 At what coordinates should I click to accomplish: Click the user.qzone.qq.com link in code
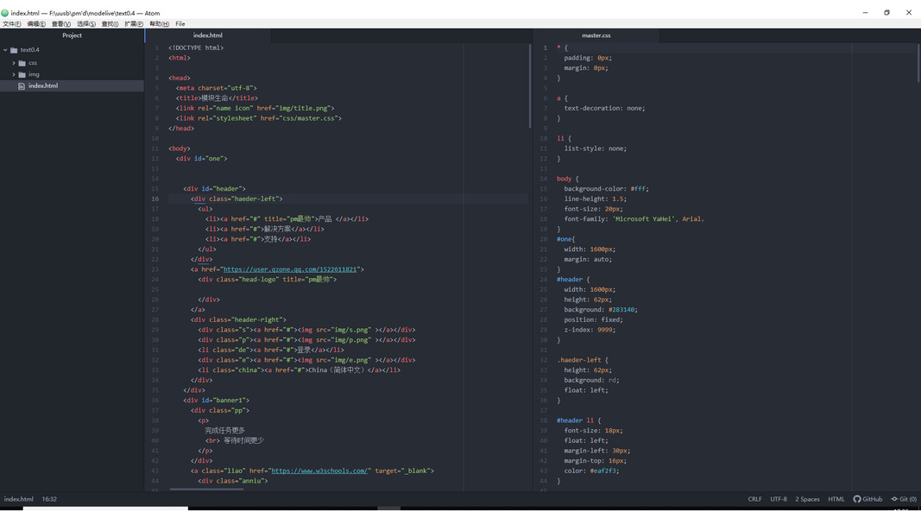[289, 269]
